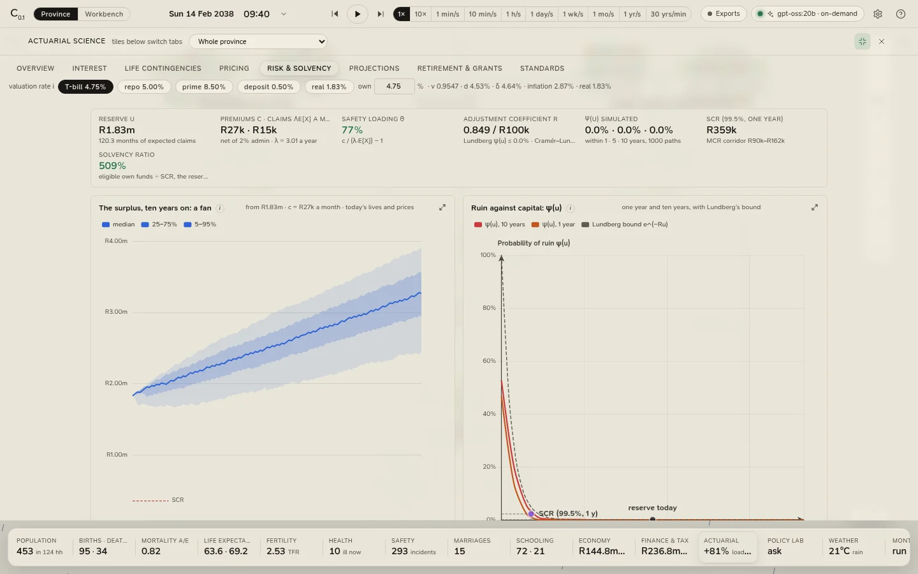This screenshot has width=918, height=574.
Task: Toggle the Lundberg bound legend swatch
Action: [x=585, y=224]
